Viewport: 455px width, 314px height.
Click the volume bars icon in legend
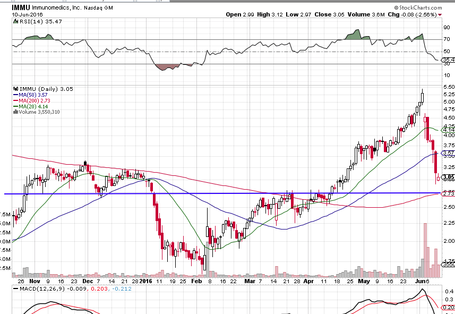[16, 112]
